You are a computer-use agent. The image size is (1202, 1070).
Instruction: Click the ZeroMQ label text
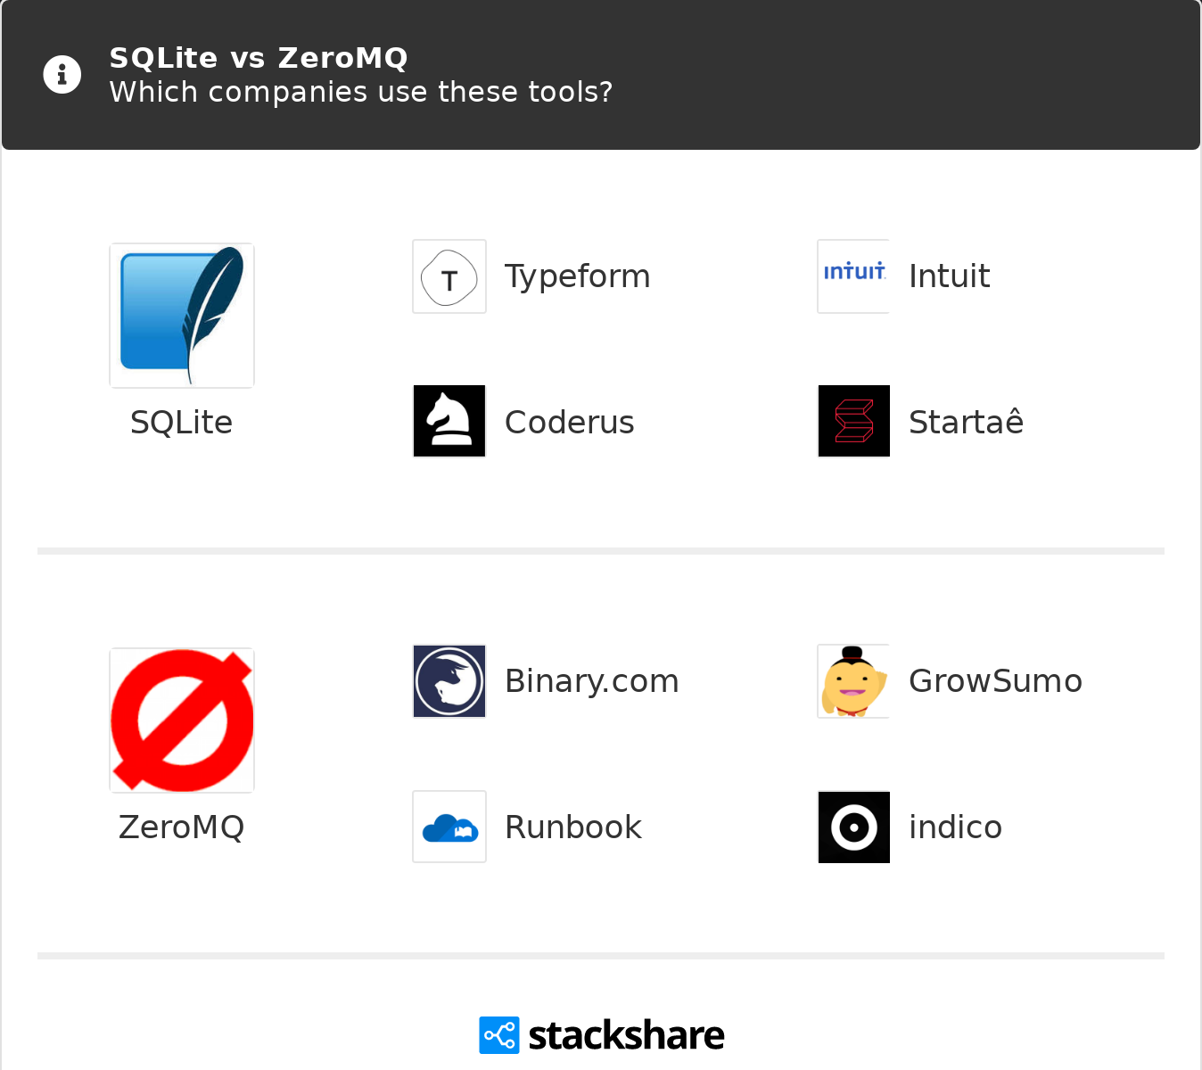(x=181, y=827)
